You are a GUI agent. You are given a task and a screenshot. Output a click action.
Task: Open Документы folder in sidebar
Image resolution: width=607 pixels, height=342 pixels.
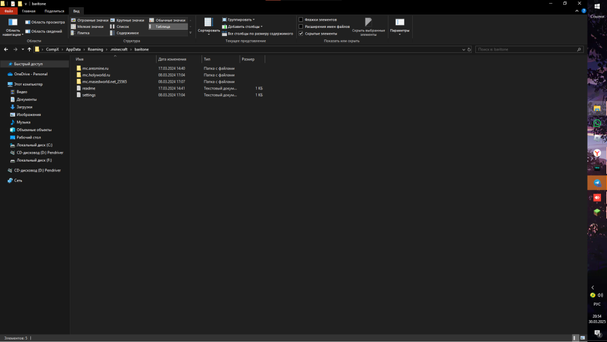[26, 100]
